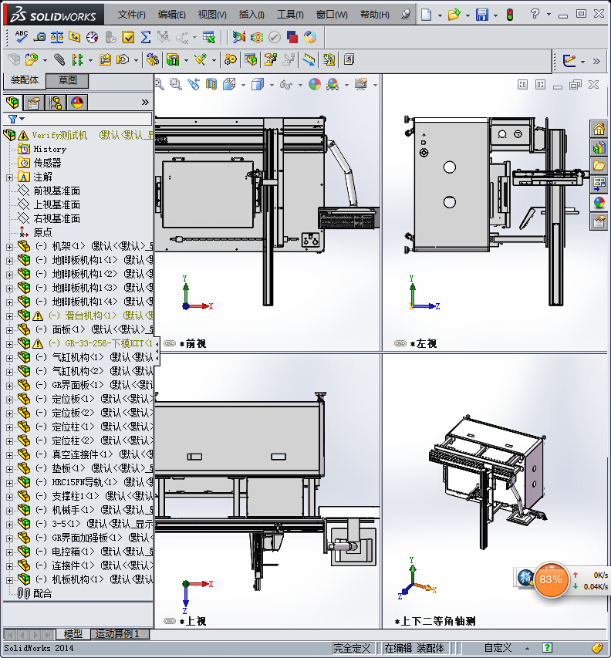Click the Section View icon
Image resolution: width=611 pixels, height=658 pixels.
[x=211, y=84]
